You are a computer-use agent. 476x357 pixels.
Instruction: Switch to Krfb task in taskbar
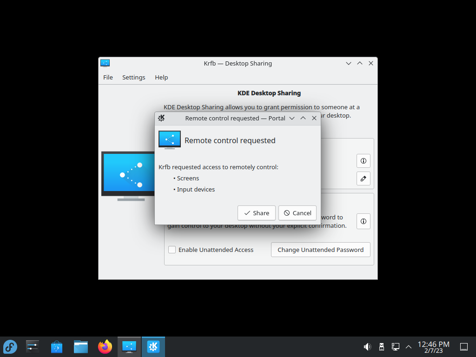(x=129, y=347)
